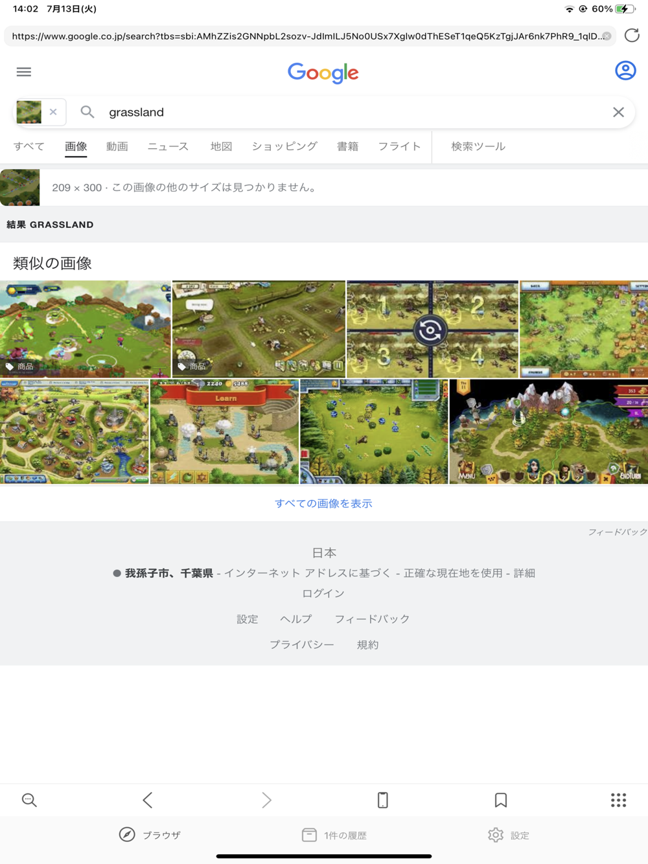Open the mountain board game image
648x864 pixels.
[x=549, y=431]
